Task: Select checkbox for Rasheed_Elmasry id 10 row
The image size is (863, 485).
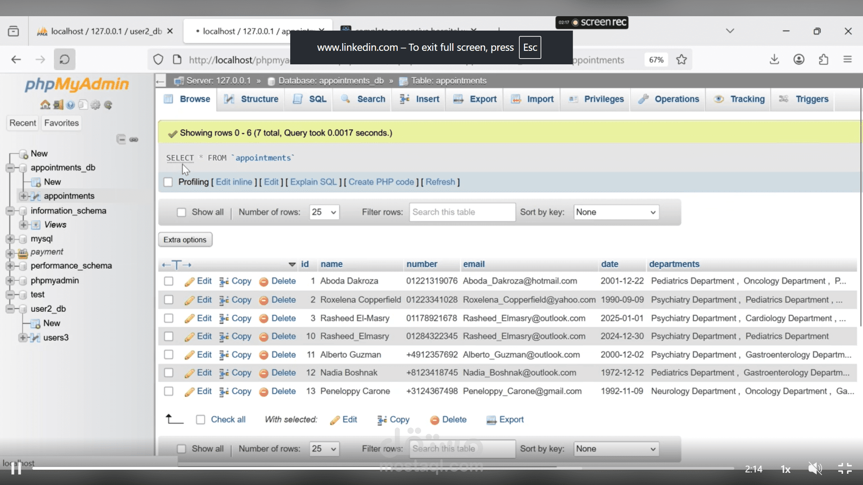Action: [x=169, y=336]
